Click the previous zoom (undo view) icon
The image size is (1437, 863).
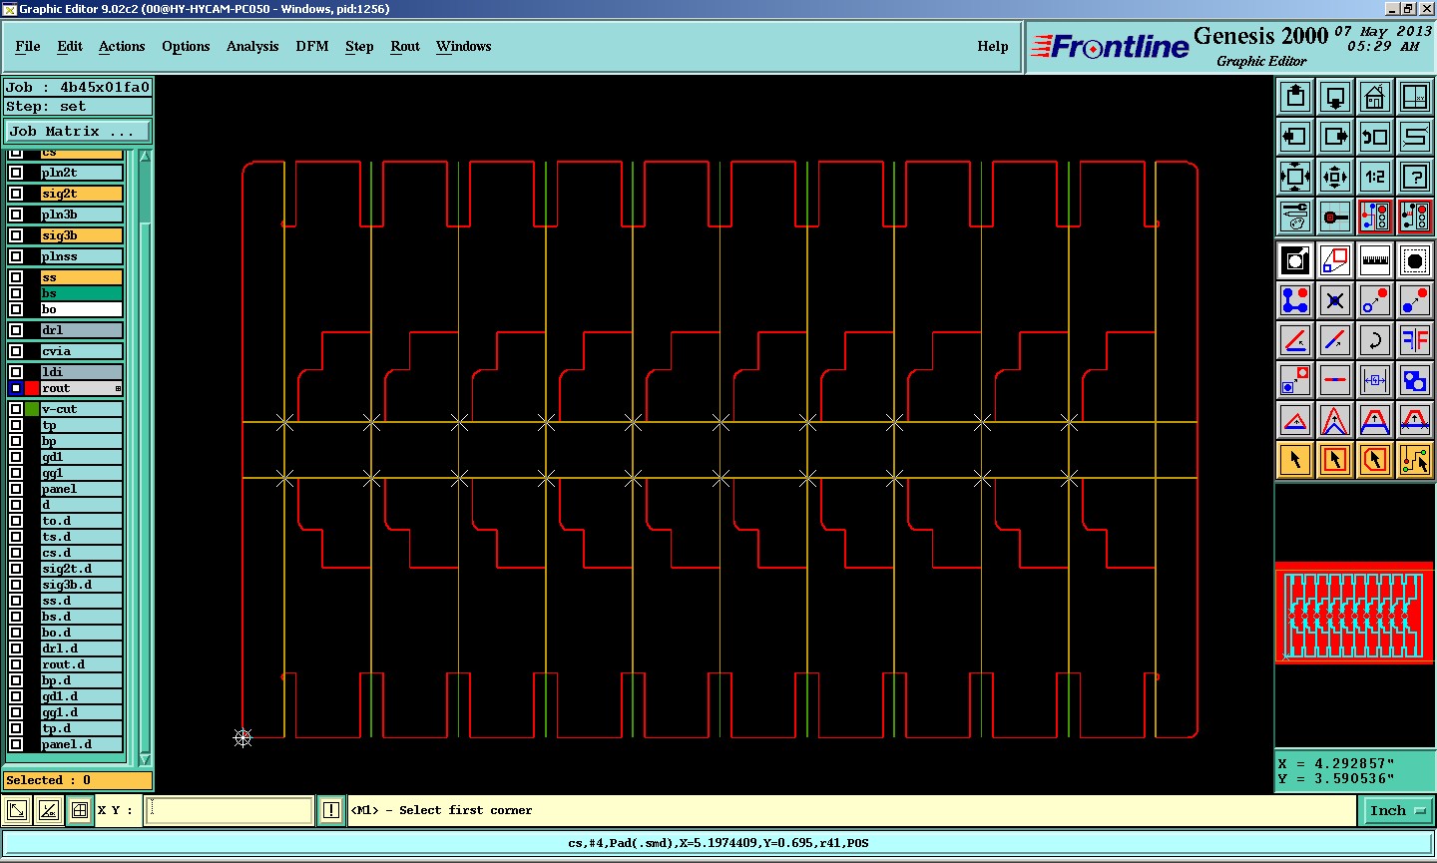pos(1375,137)
